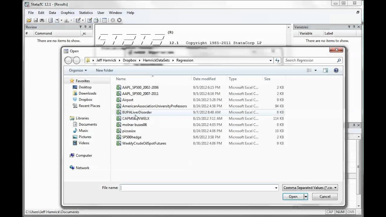Viewport: 386px width, 217px height.
Task: Click the magnifier icon in Search Regression box
Action: click(339, 60)
